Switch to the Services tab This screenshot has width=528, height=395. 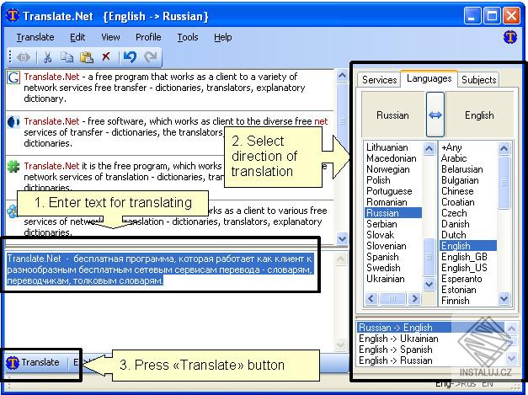pos(379,80)
